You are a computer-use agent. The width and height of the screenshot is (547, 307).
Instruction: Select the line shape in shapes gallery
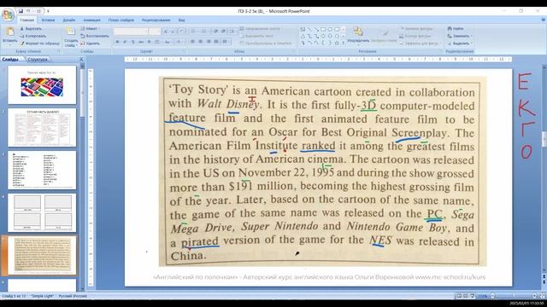point(309,30)
